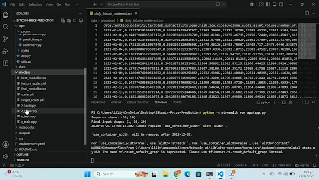Close daily_bitcoin_sentiment.csv tab
This screenshot has height=180, width=319.
pyautogui.click(x=136, y=13)
